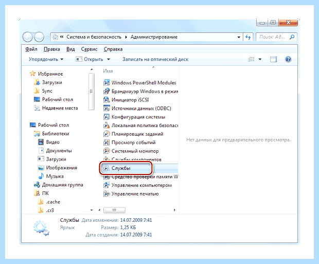
Task: Select the Просмотр событий icon
Action: [107, 143]
